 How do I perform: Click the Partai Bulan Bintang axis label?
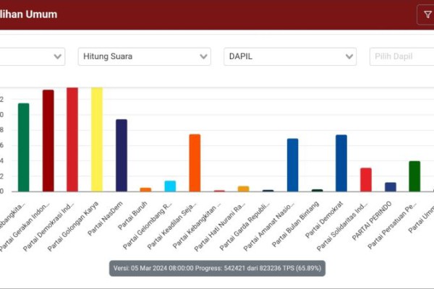[295, 224]
